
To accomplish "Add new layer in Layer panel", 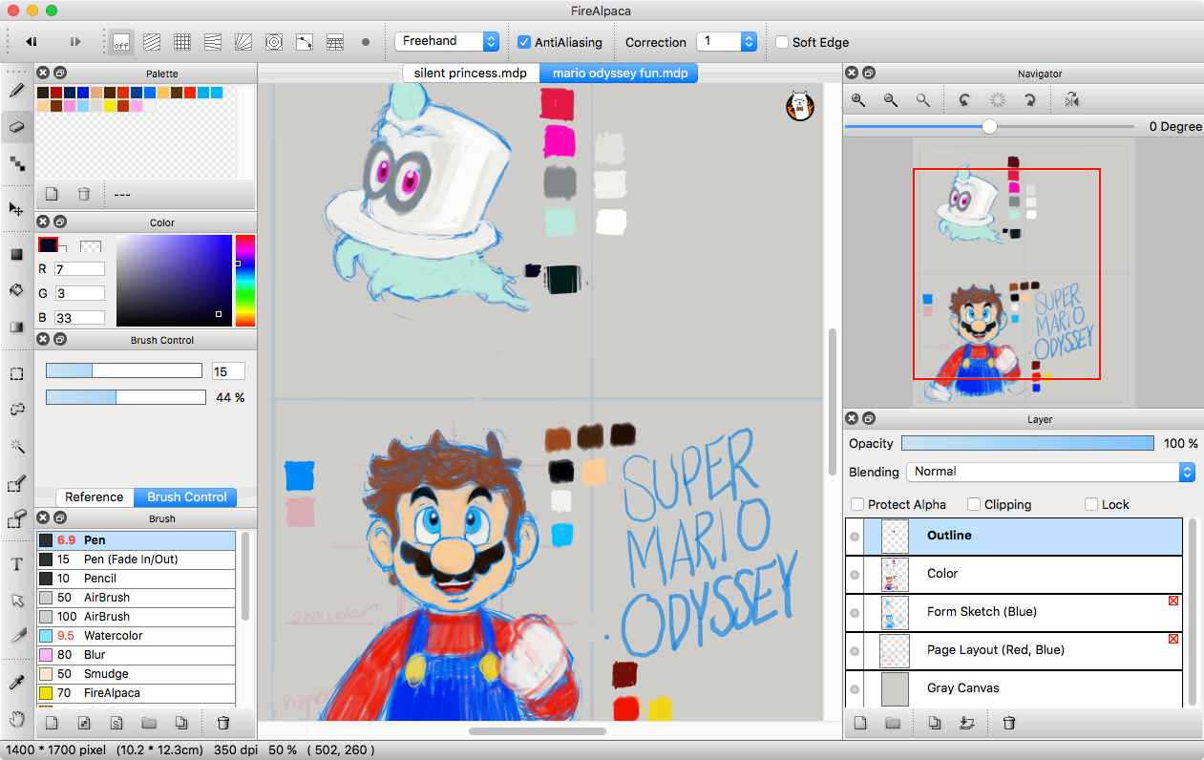I will (860, 724).
